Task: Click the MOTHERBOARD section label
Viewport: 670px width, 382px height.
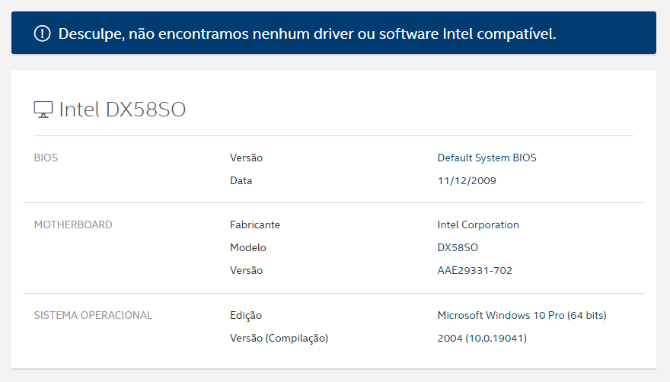Action: point(73,224)
